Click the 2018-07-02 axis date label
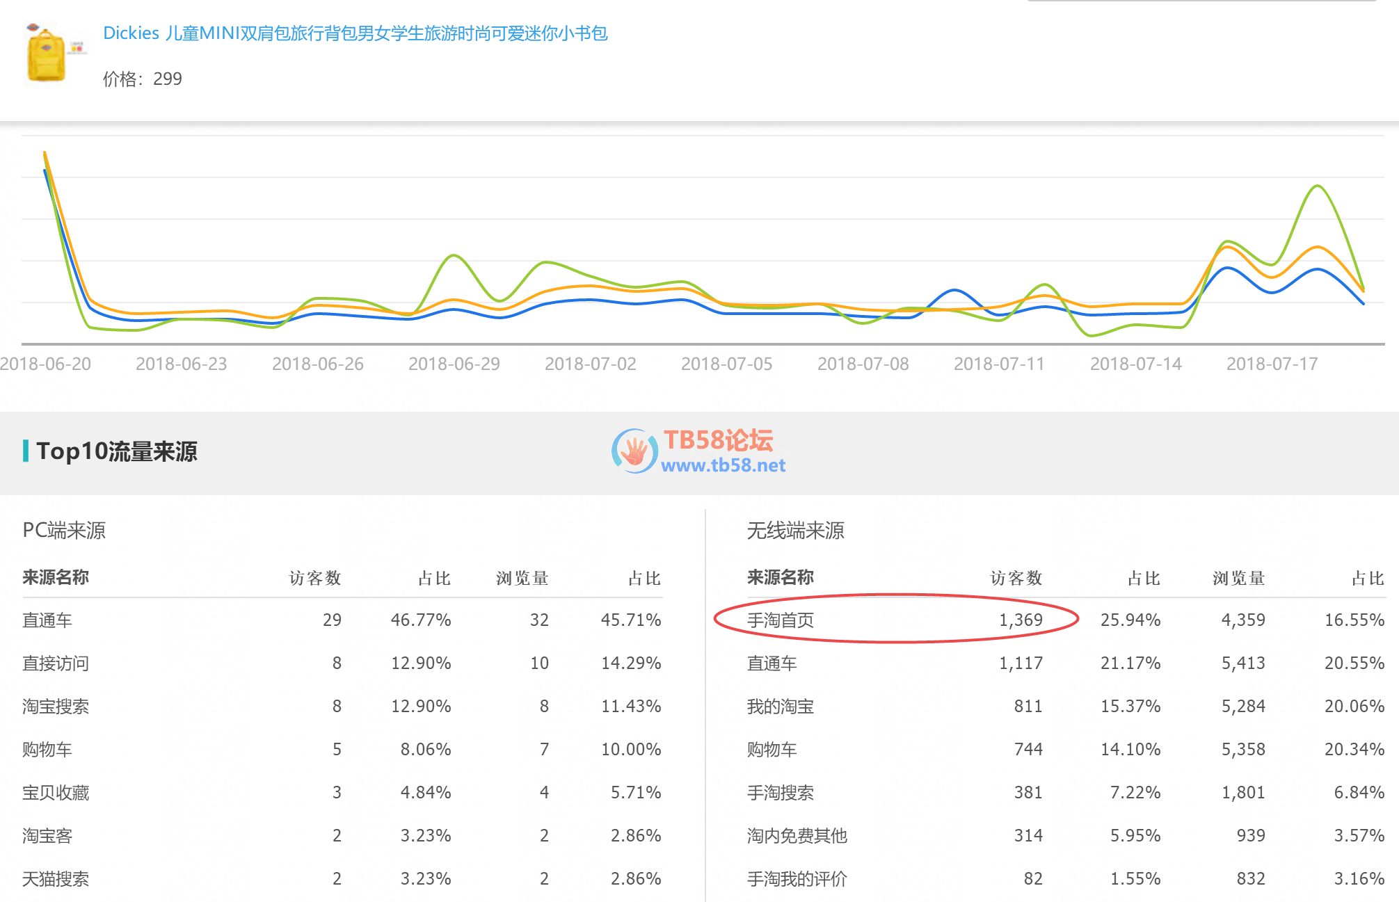The width and height of the screenshot is (1399, 902). 591,364
